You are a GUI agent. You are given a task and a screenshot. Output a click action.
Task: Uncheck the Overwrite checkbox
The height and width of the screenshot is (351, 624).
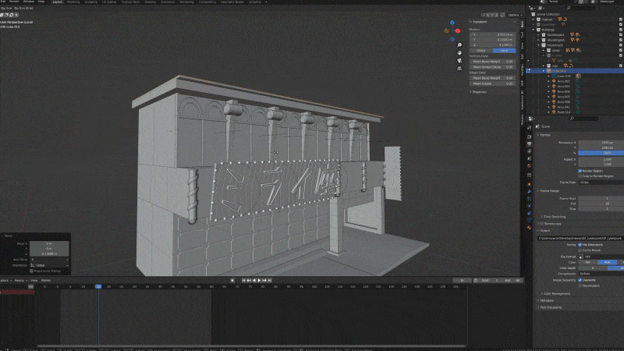tap(580, 279)
